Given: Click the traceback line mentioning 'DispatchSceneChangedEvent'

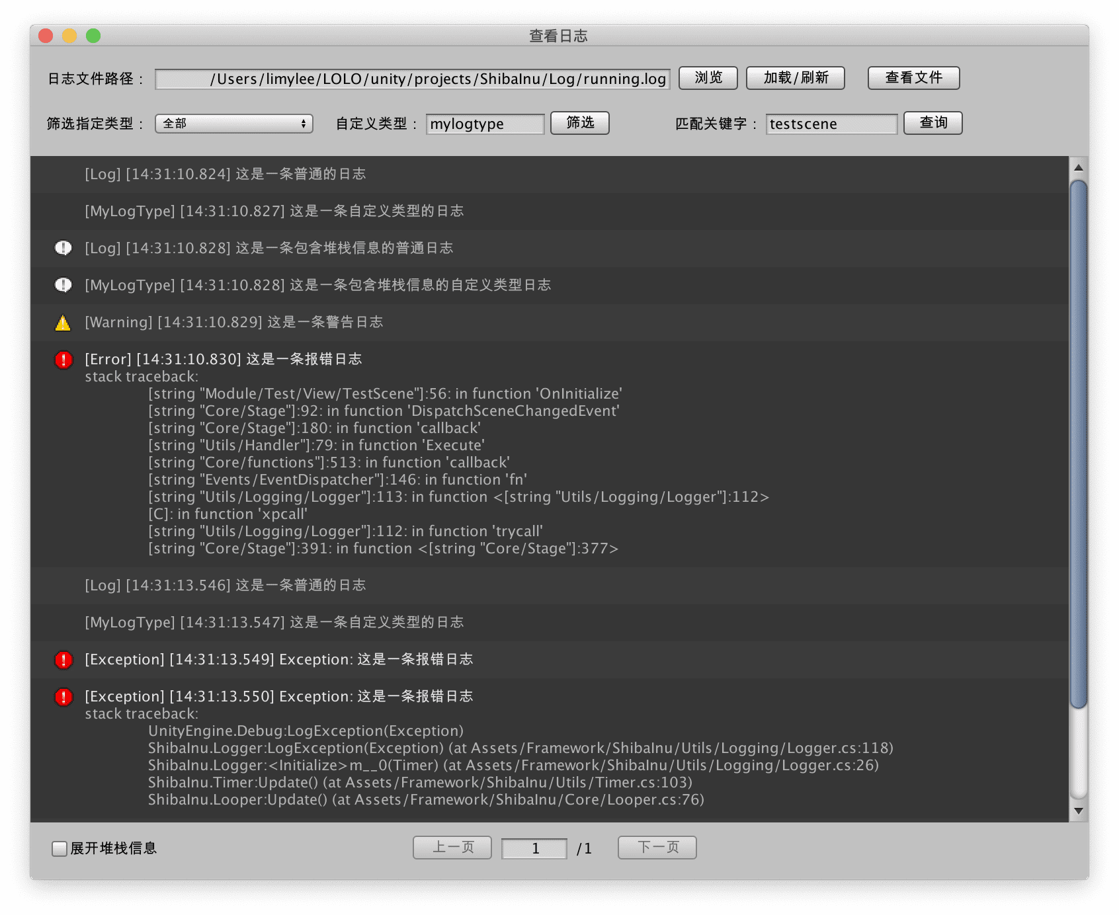Looking at the screenshot, I should pyautogui.click(x=384, y=411).
